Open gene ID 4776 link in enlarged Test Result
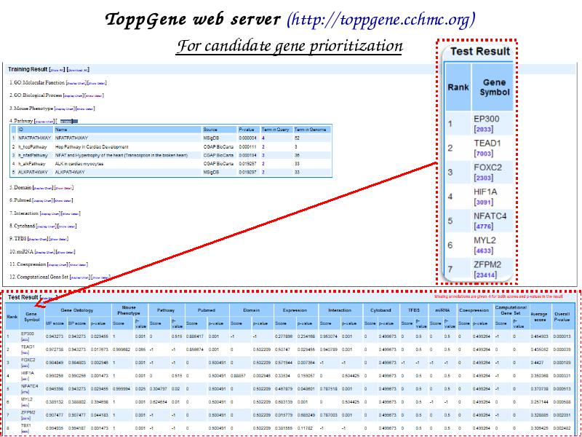582x437 pixels. (484, 227)
